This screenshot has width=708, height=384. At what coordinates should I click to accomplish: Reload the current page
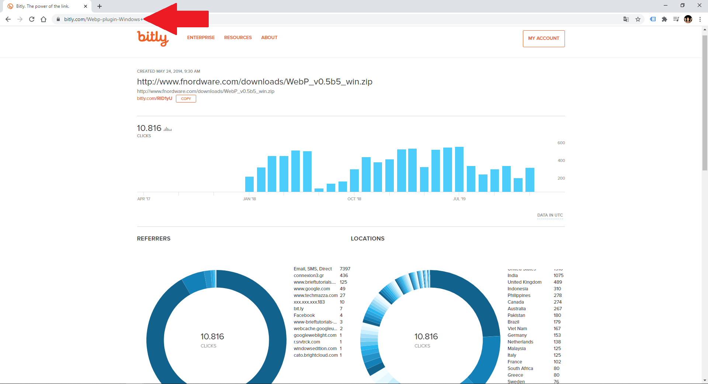(32, 19)
